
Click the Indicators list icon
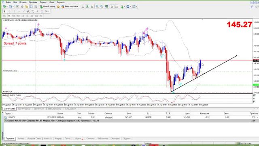(x=122, y=6)
